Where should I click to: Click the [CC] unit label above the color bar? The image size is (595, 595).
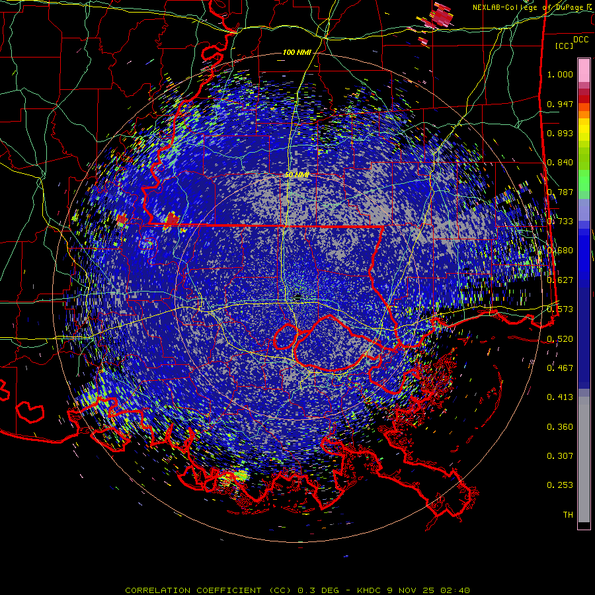[564, 46]
